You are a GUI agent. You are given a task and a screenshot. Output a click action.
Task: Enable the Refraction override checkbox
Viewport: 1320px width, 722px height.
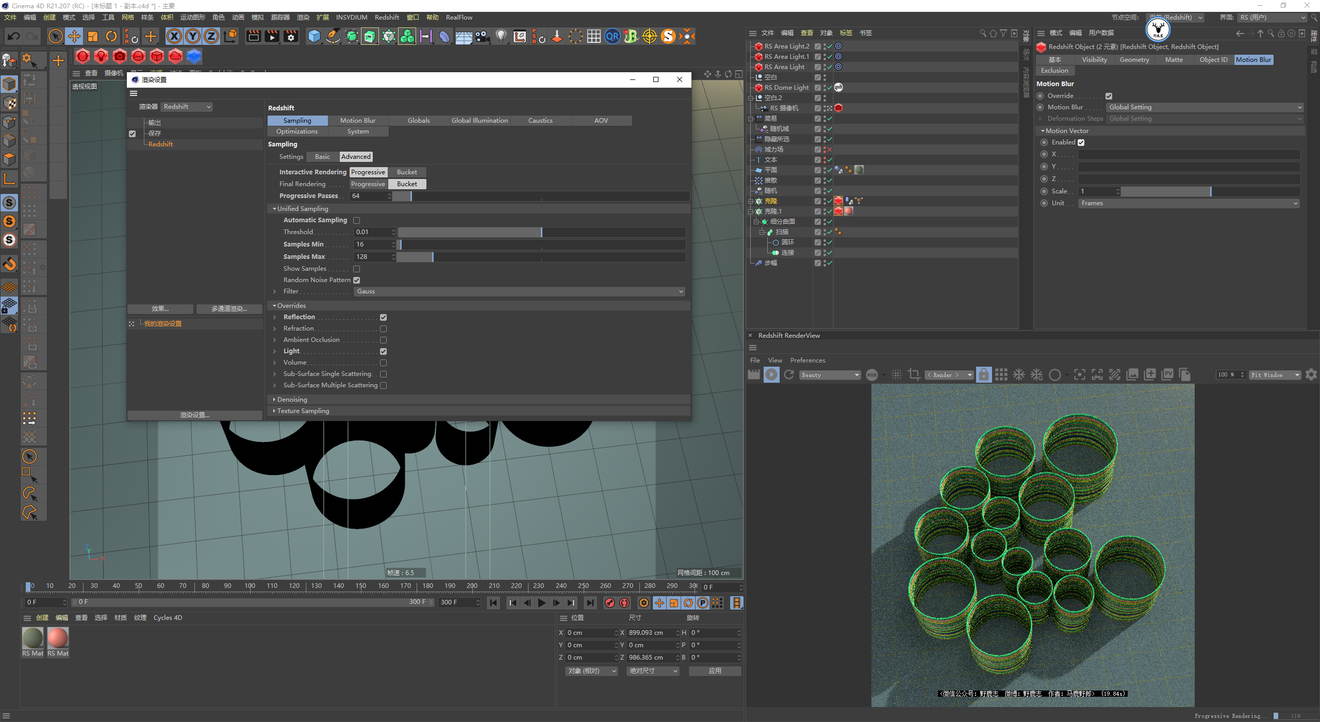383,329
